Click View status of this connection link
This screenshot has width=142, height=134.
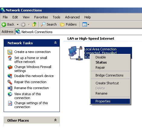click(x=27, y=96)
